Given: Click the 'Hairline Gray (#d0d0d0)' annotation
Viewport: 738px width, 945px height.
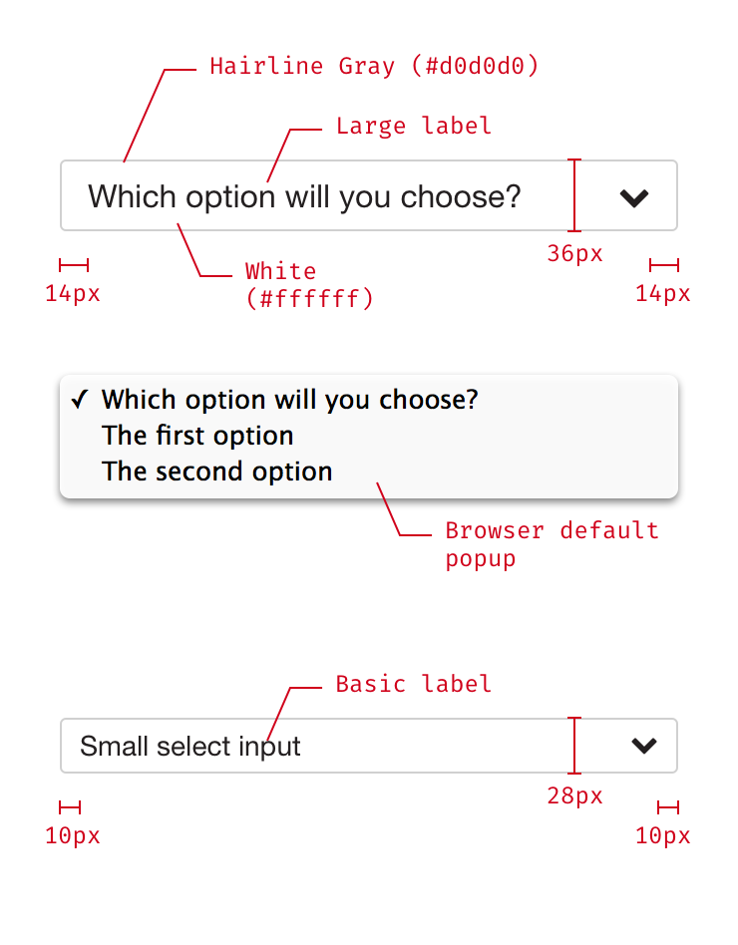Looking at the screenshot, I should point(374,67).
